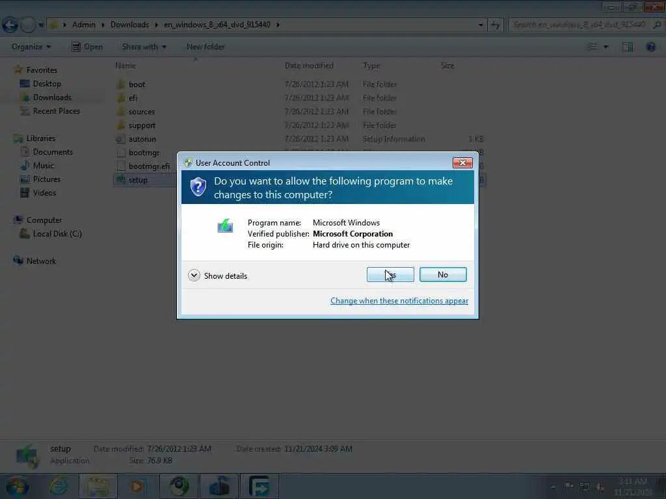Open Action Center flag tray icon

(569, 487)
